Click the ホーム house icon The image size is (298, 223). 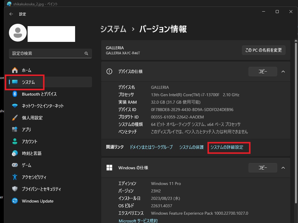pos(15,70)
